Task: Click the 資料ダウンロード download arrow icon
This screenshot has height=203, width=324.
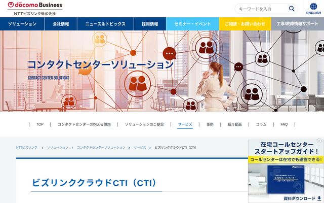Action: click(319, 198)
